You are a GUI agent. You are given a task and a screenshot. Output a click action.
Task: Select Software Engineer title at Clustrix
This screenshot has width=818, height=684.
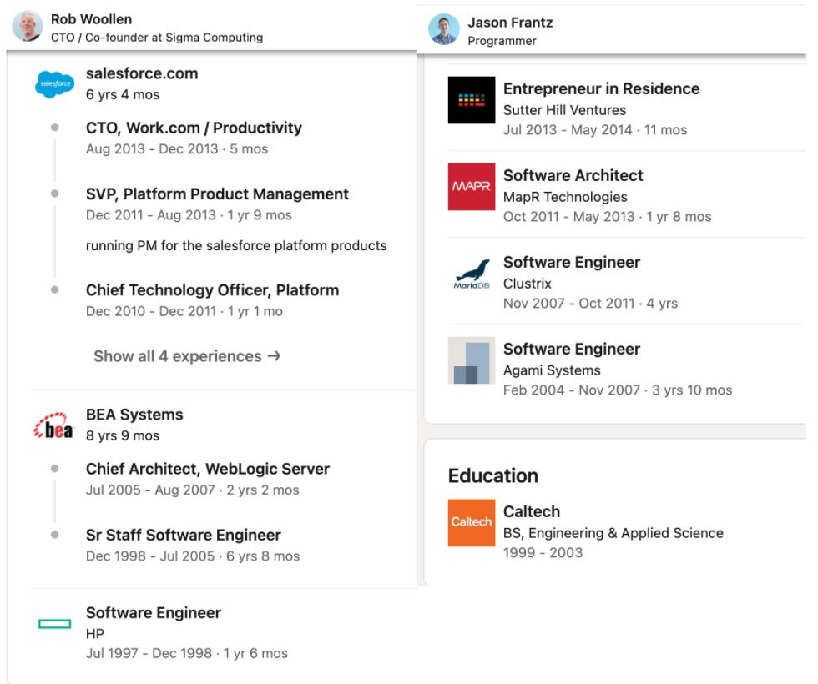[571, 262]
